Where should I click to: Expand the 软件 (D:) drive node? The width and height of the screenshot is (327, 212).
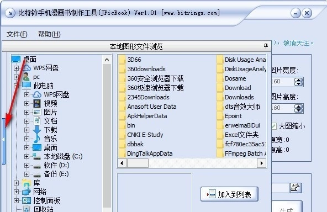[27, 165]
